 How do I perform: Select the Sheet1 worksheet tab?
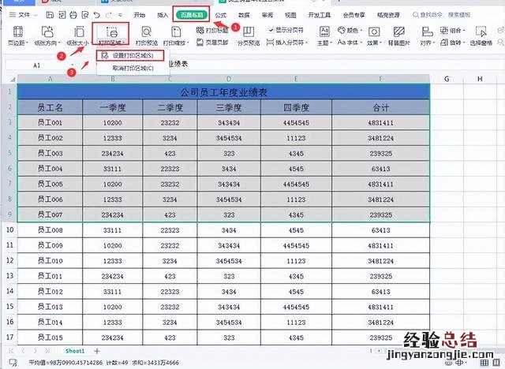click(75, 351)
